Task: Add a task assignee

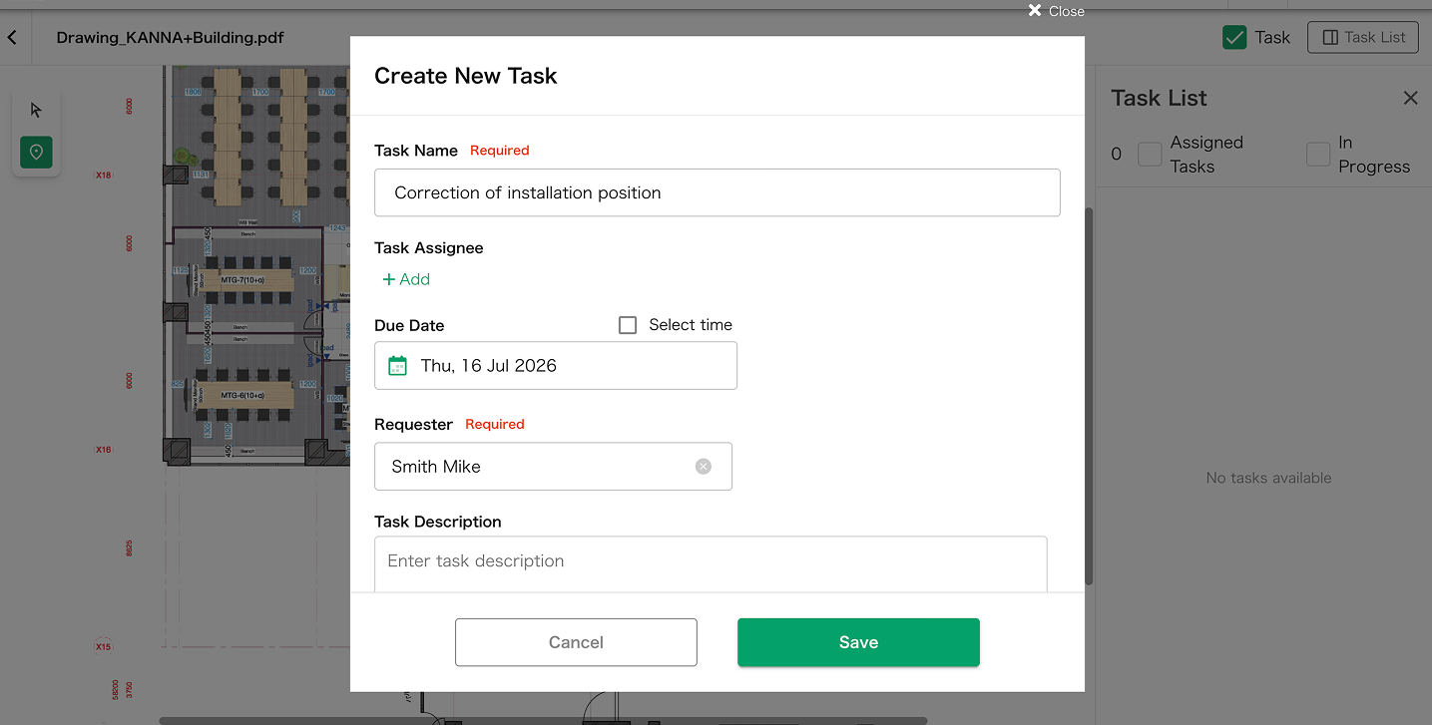Action: point(406,279)
